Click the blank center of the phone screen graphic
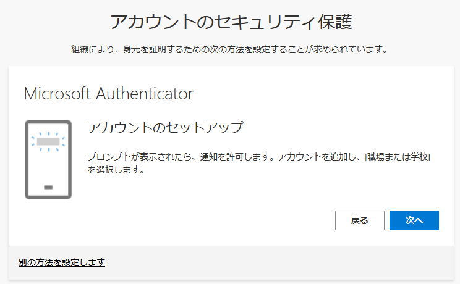The height and width of the screenshot is (284, 460). [x=48, y=165]
